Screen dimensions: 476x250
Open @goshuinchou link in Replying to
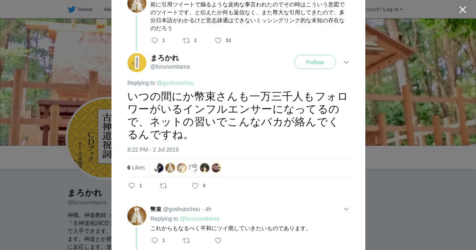175,83
